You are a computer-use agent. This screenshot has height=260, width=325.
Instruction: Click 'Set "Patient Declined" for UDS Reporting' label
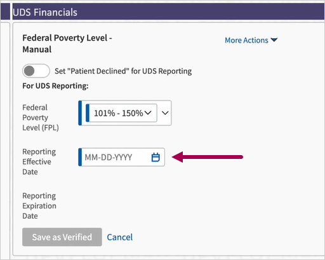pyautogui.click(x=123, y=71)
